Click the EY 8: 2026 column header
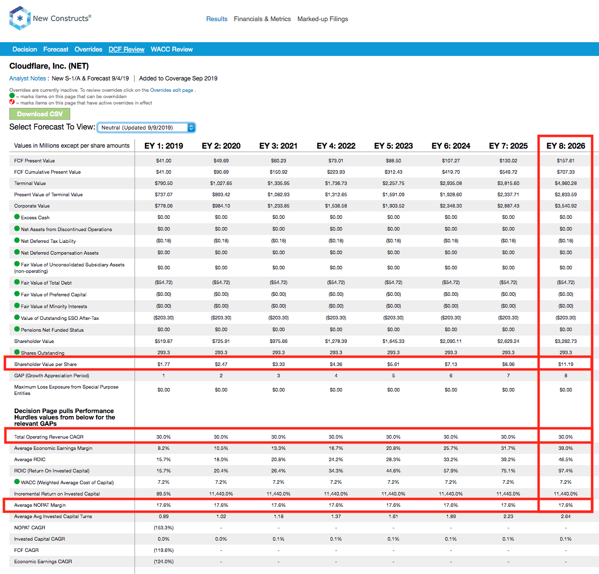 [566, 146]
